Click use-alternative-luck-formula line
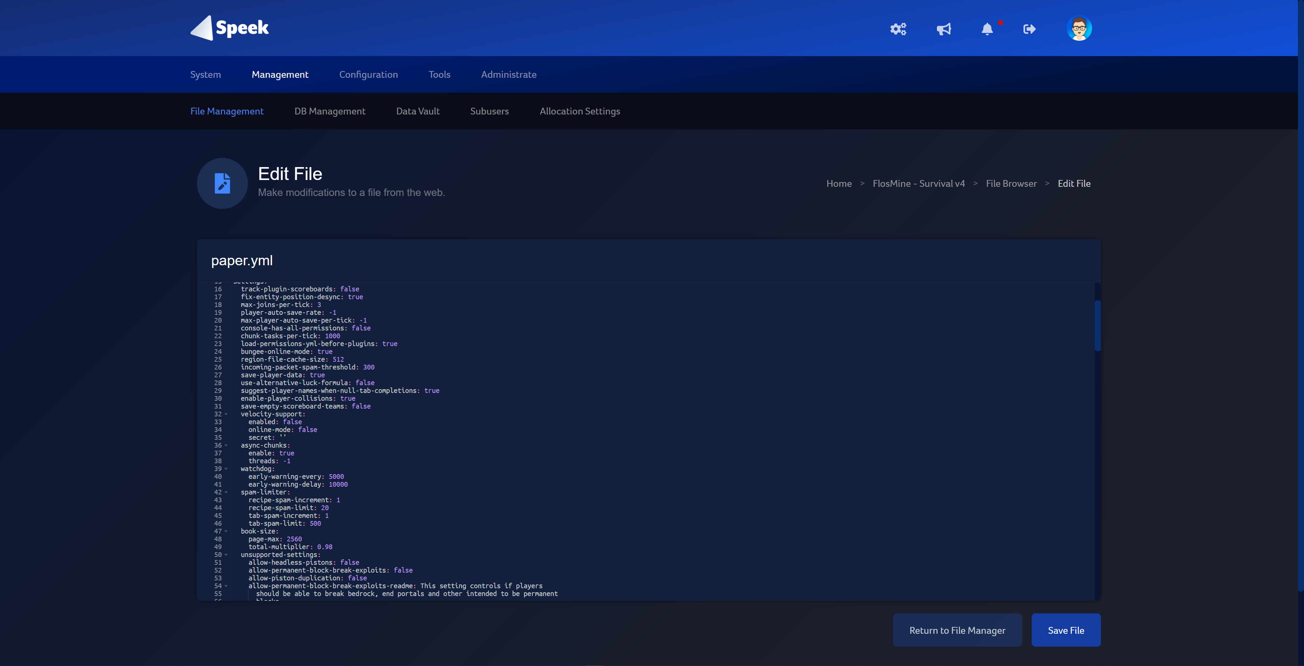Screen dimensions: 1304x666 (x=307, y=383)
